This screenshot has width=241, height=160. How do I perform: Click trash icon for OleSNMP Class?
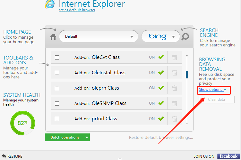coord(175,103)
